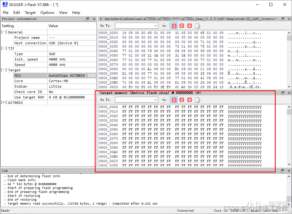Click address 0800_0080 in Target memory window
Screen dimensions: 292x214
coord(108,143)
